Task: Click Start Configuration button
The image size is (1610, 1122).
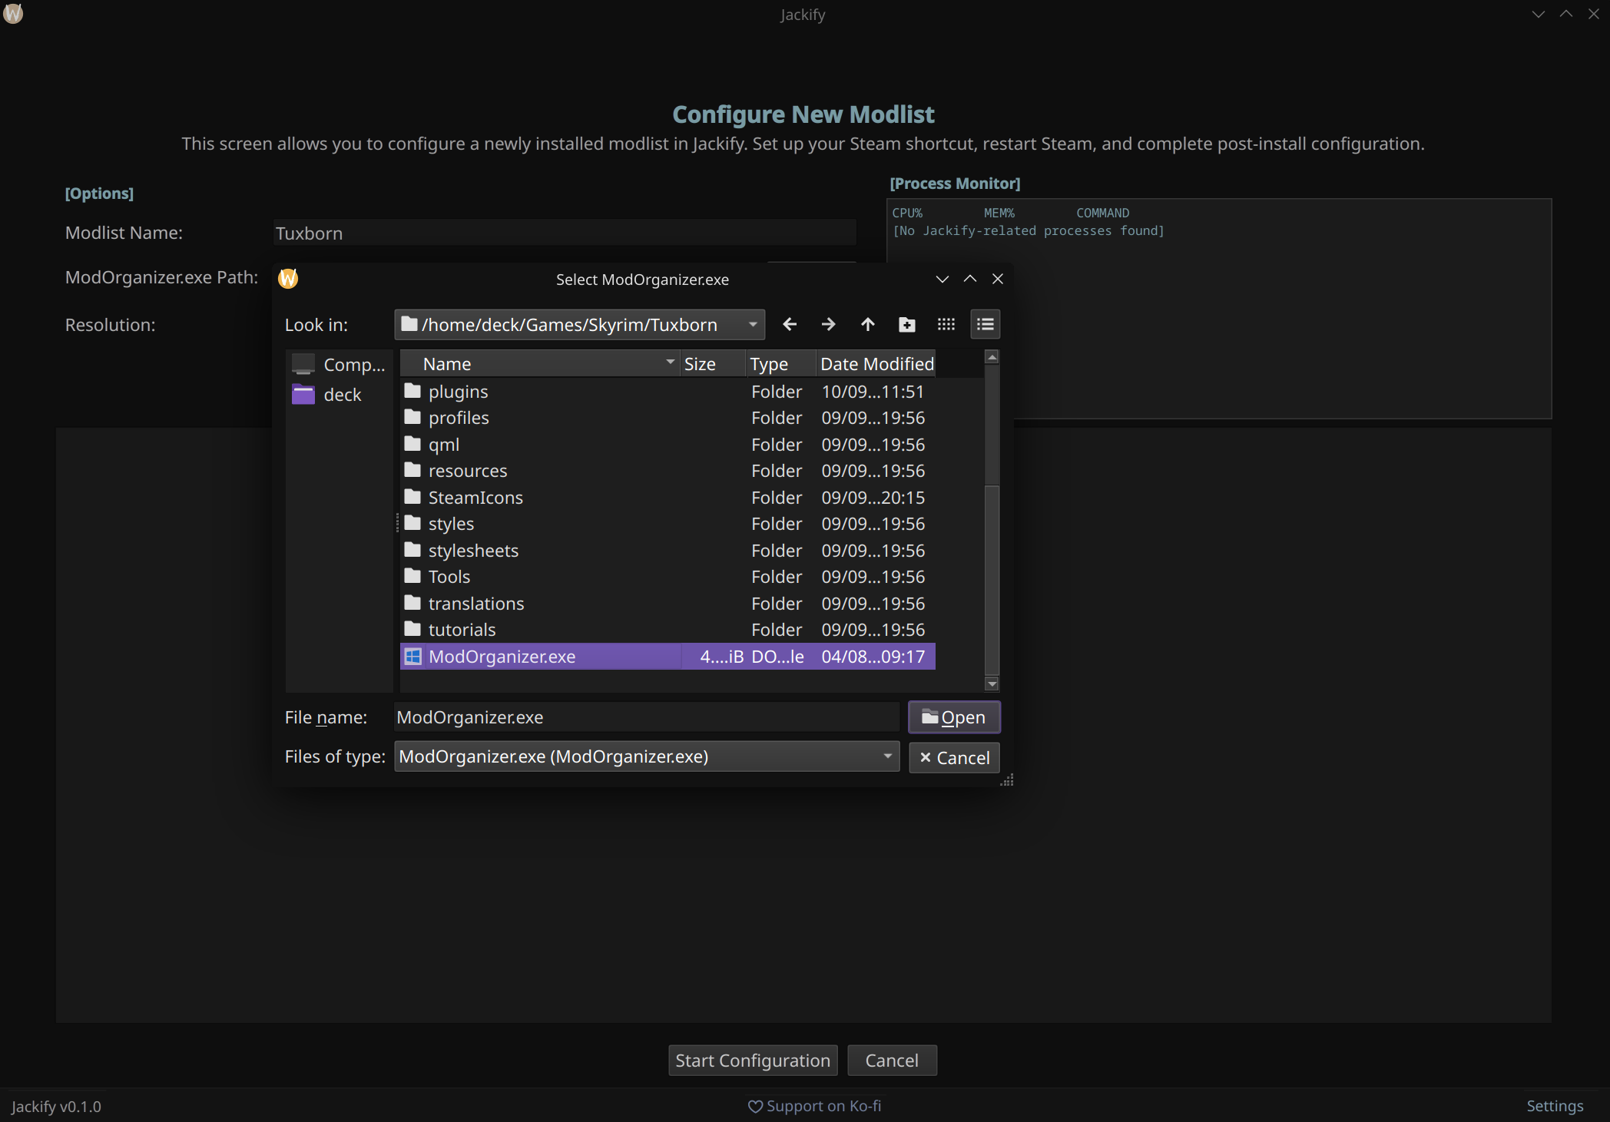Action: pyautogui.click(x=752, y=1061)
